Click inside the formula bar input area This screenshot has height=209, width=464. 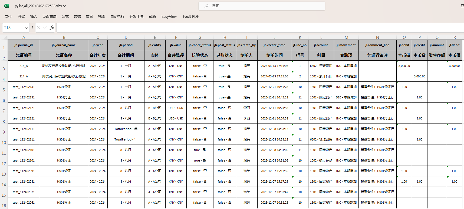coord(243,28)
